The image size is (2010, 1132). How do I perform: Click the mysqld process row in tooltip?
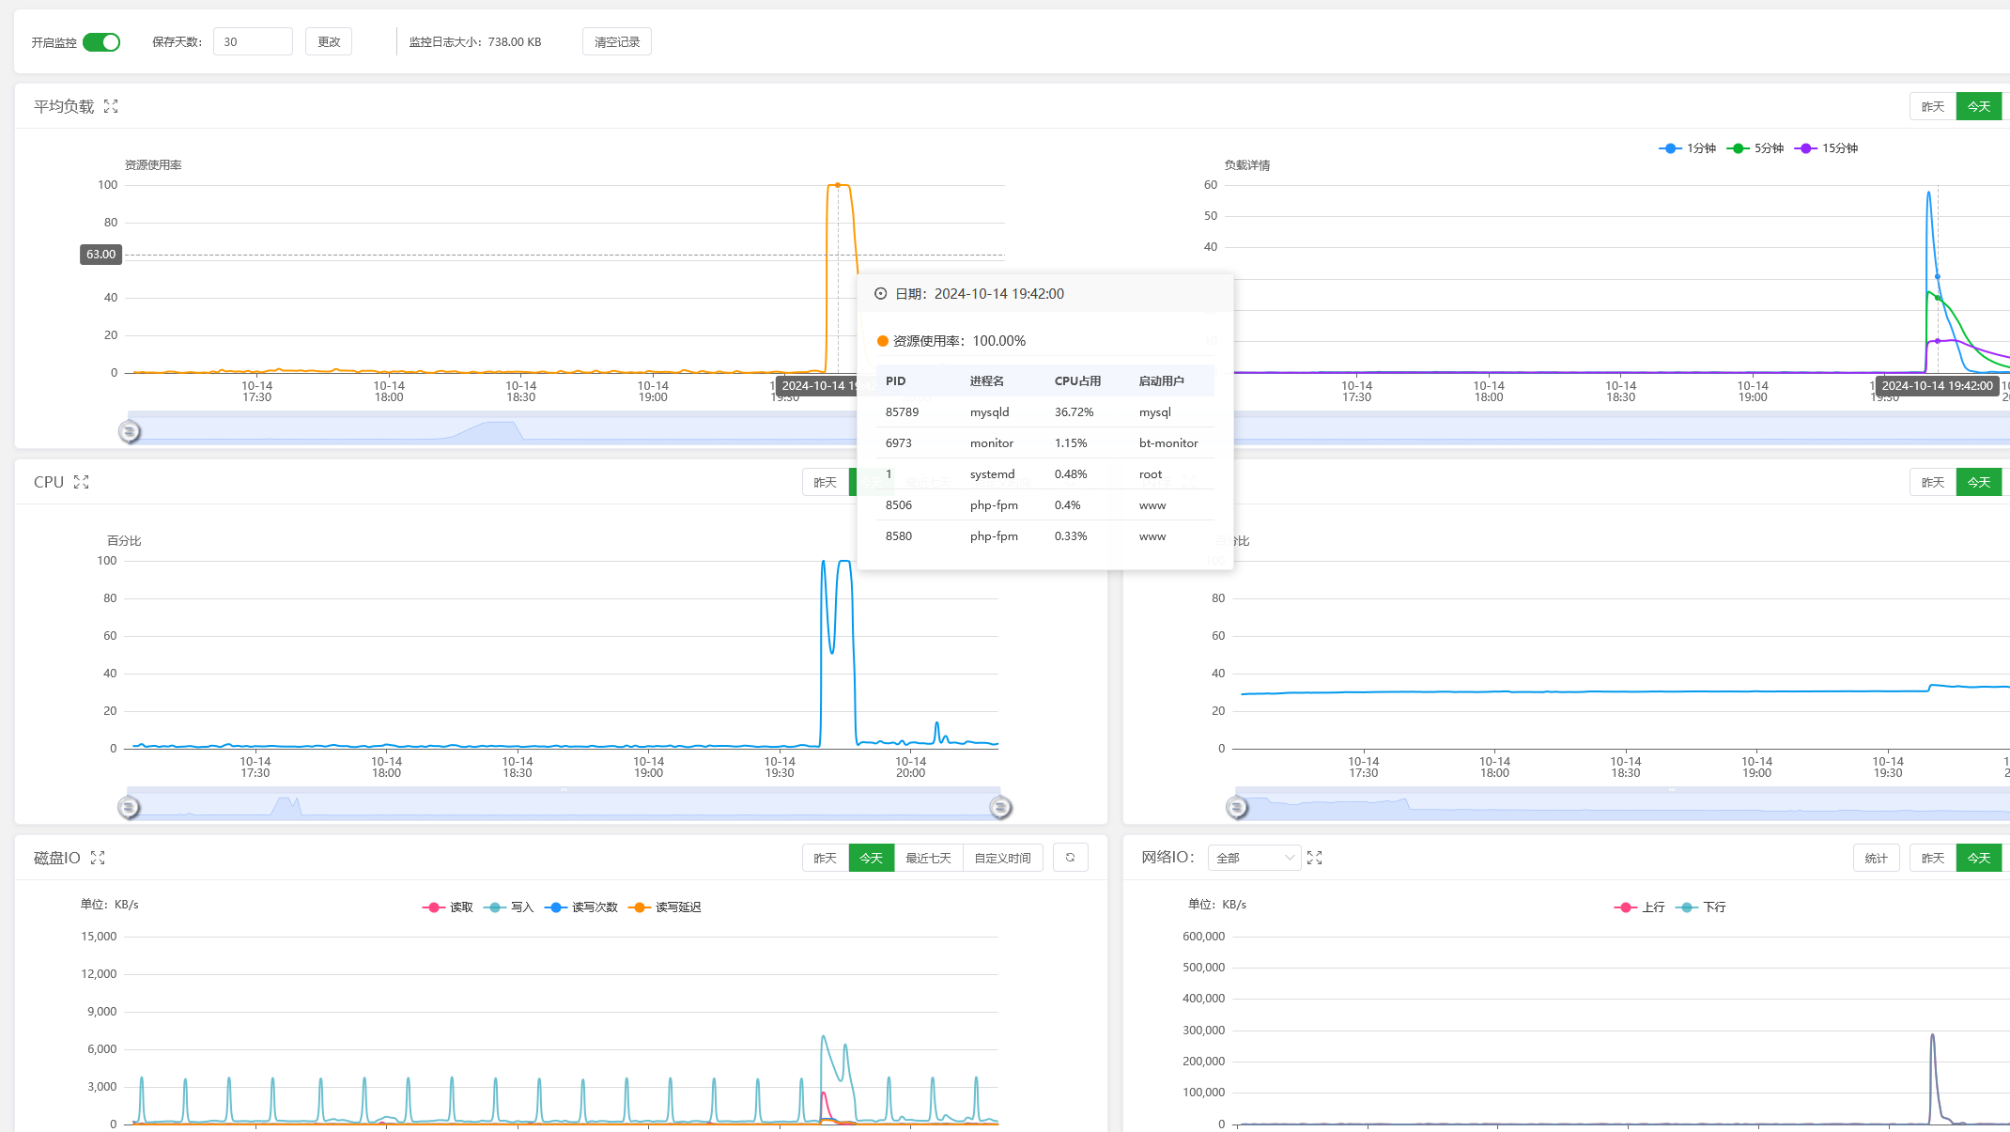[1045, 412]
